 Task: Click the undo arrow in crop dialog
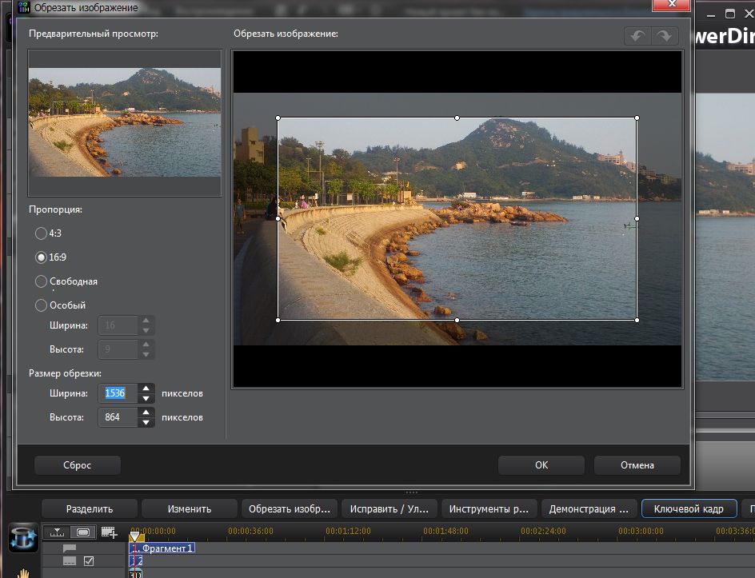point(637,37)
